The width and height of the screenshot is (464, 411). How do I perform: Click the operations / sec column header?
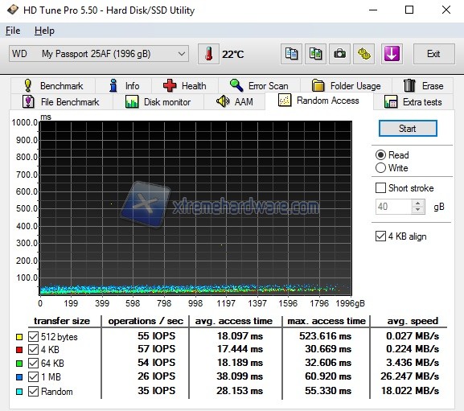click(x=146, y=321)
